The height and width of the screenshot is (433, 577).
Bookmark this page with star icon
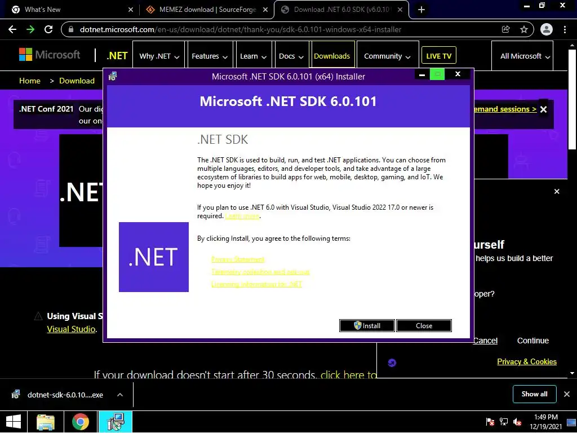click(x=524, y=29)
